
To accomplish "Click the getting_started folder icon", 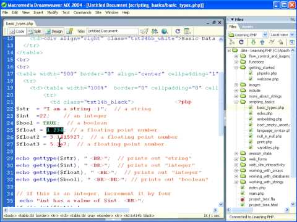I will tap(243, 67).
